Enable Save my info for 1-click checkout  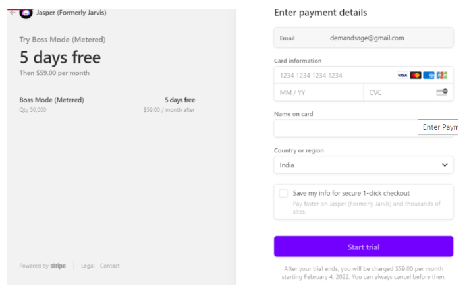click(x=283, y=193)
